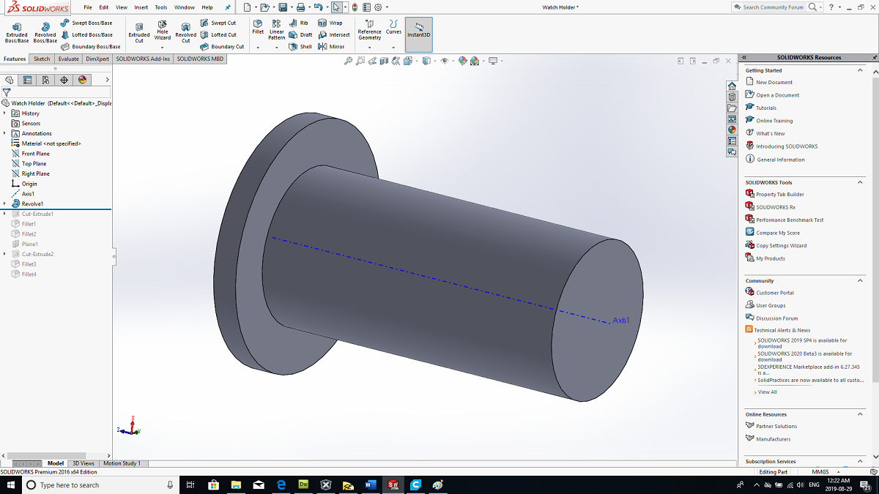The height and width of the screenshot is (494, 879).
Task: Open the Motion Study 1 tab
Action: 122,463
